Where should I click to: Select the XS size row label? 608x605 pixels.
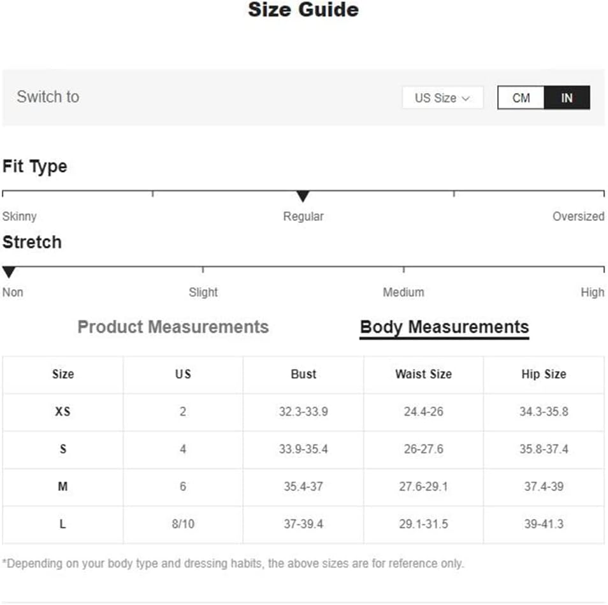click(x=62, y=412)
